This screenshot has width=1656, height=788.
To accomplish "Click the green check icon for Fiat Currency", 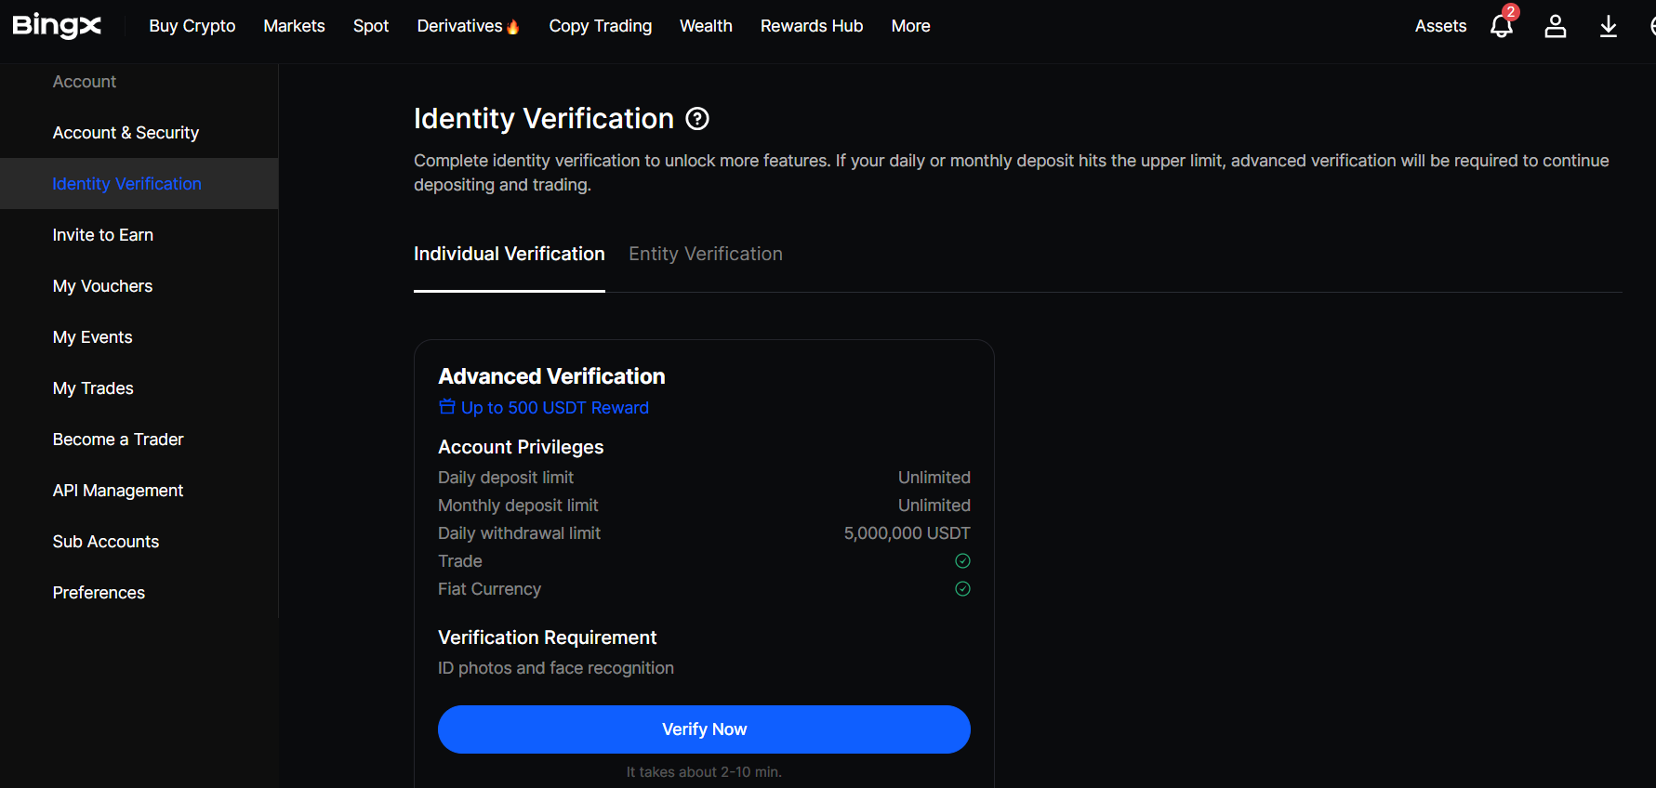I will (962, 589).
